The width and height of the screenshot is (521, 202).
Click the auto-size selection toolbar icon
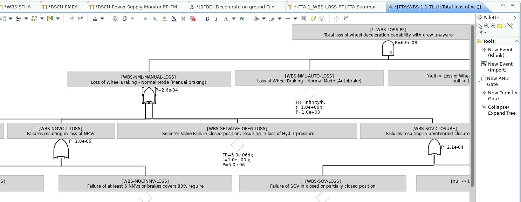pos(336,19)
